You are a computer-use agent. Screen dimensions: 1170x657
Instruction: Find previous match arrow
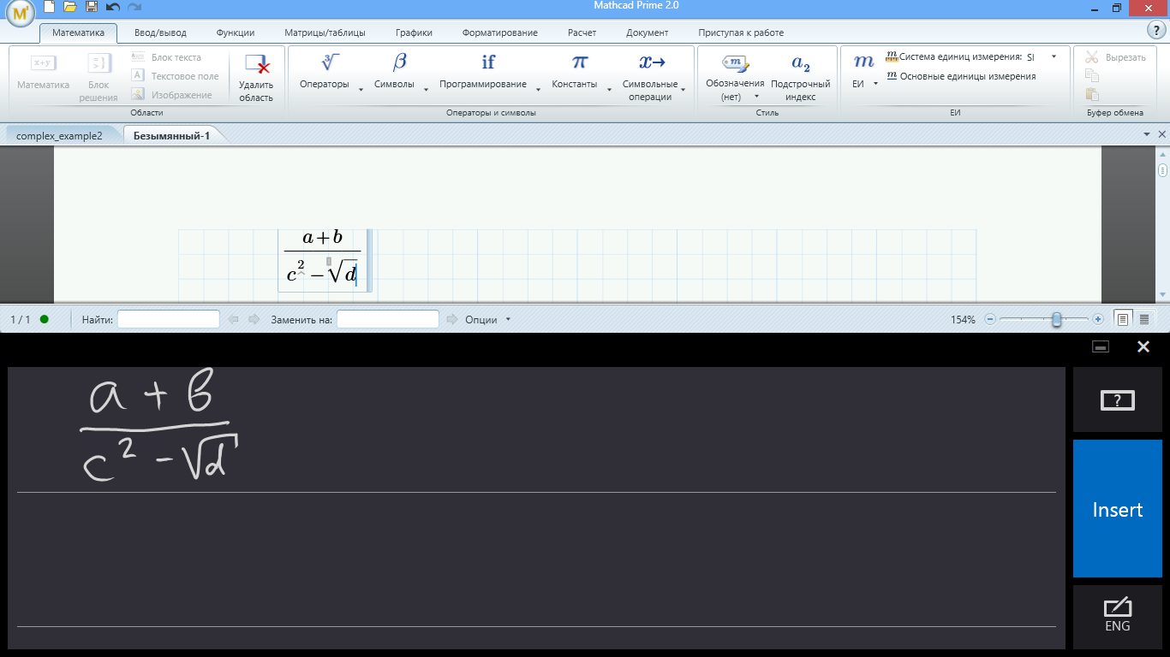coord(234,319)
